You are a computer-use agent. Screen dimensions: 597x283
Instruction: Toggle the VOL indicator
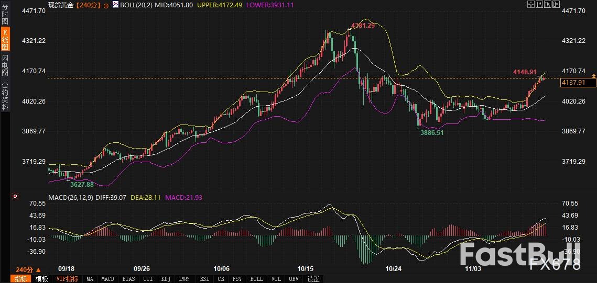tap(276, 279)
